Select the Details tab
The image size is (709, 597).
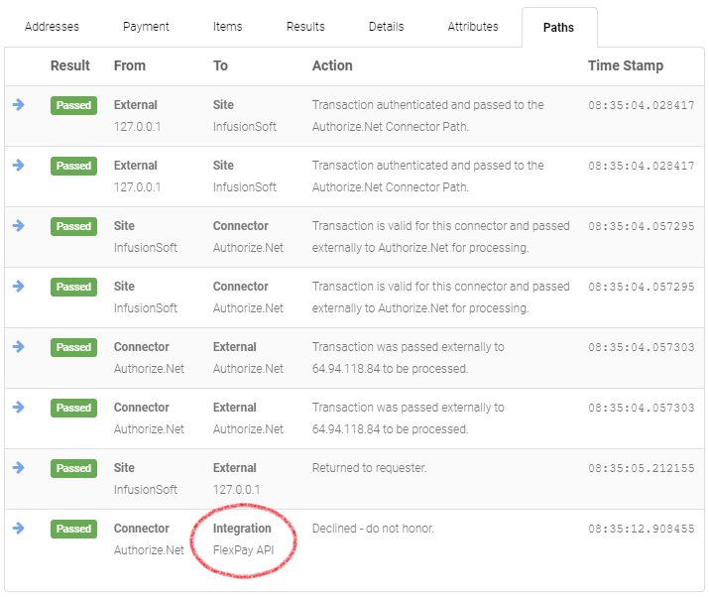386,27
